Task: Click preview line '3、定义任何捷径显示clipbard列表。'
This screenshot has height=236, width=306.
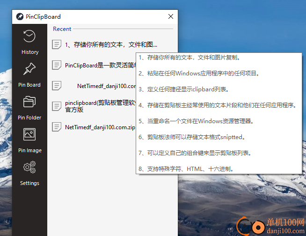Action: 183,89
